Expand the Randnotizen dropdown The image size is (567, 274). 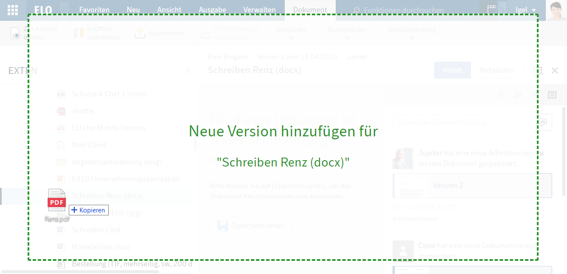[347, 33]
